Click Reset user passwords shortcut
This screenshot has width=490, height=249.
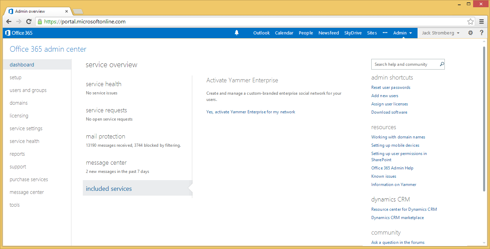[391, 87]
